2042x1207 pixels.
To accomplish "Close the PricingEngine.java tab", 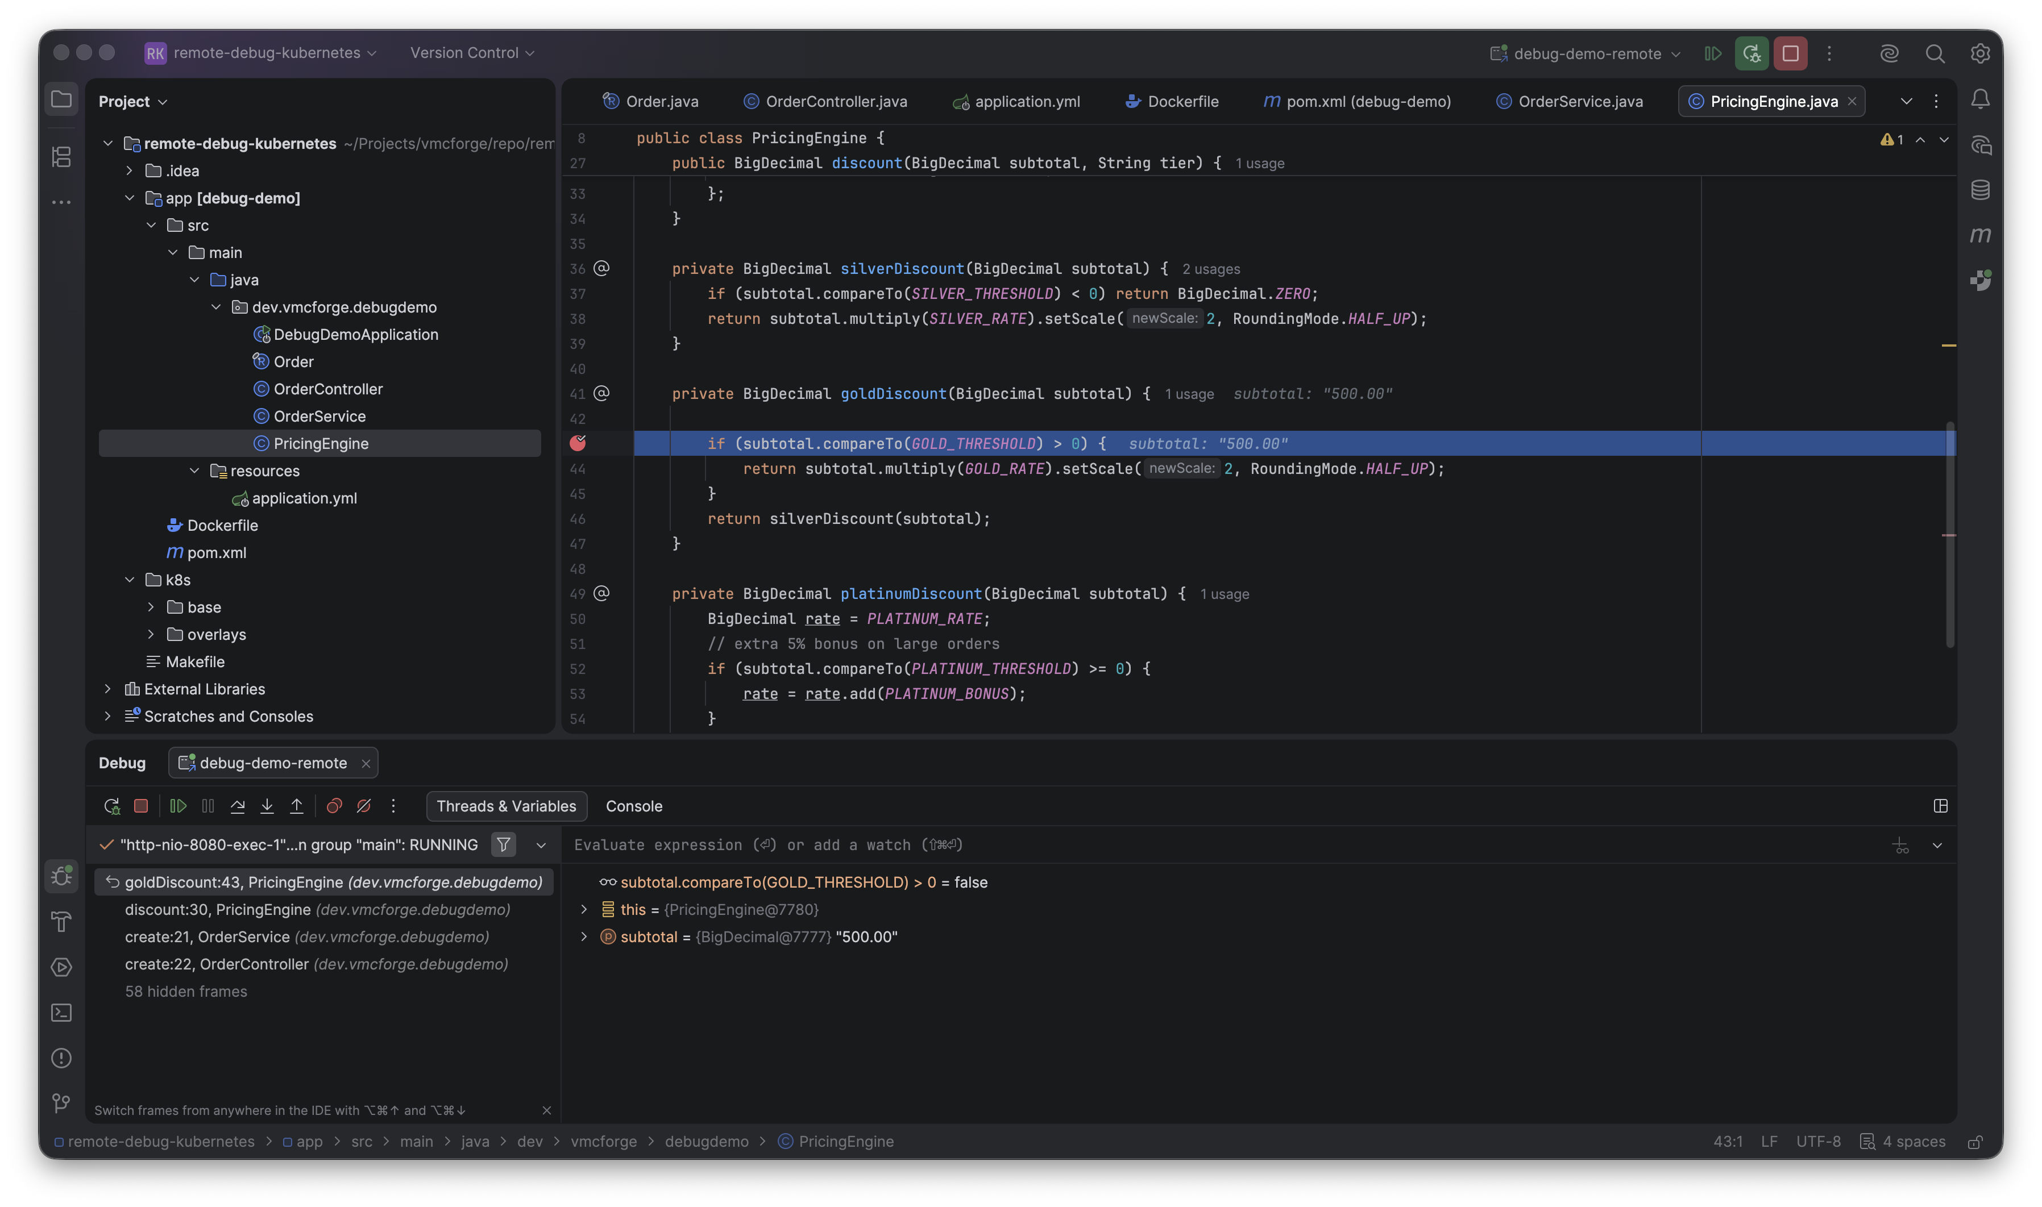I will pyautogui.click(x=1852, y=101).
